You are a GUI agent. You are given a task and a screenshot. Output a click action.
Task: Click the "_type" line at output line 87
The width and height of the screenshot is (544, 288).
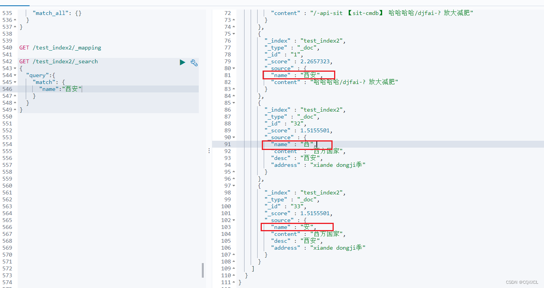[x=292, y=117]
